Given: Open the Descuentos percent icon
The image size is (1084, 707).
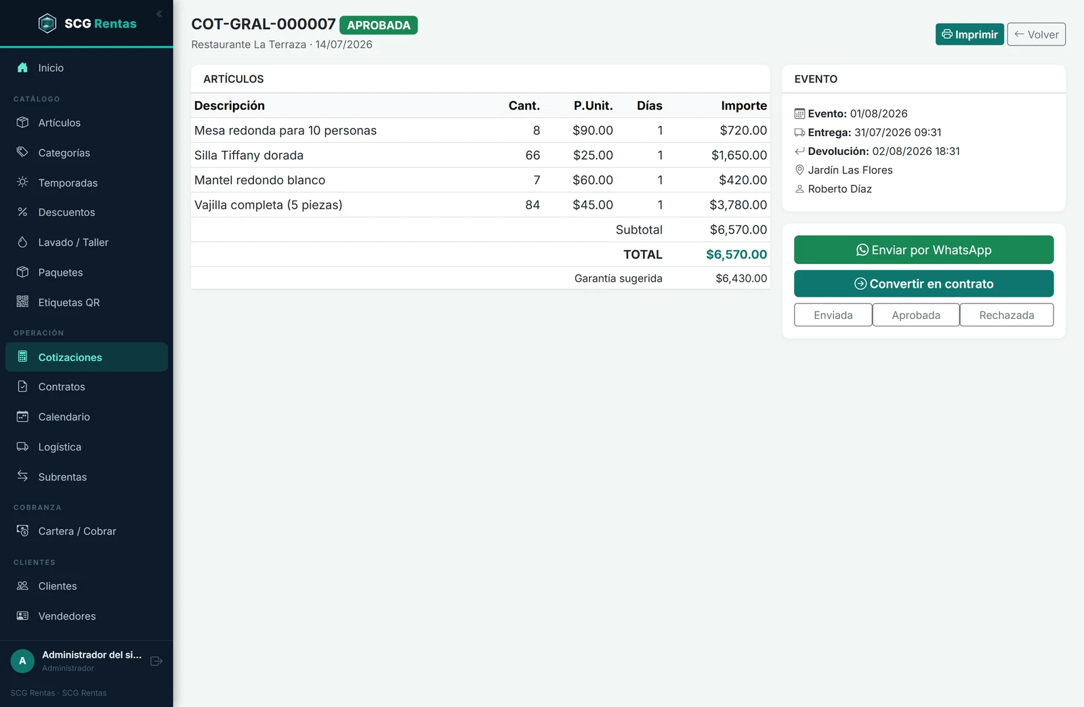Looking at the screenshot, I should click(22, 212).
